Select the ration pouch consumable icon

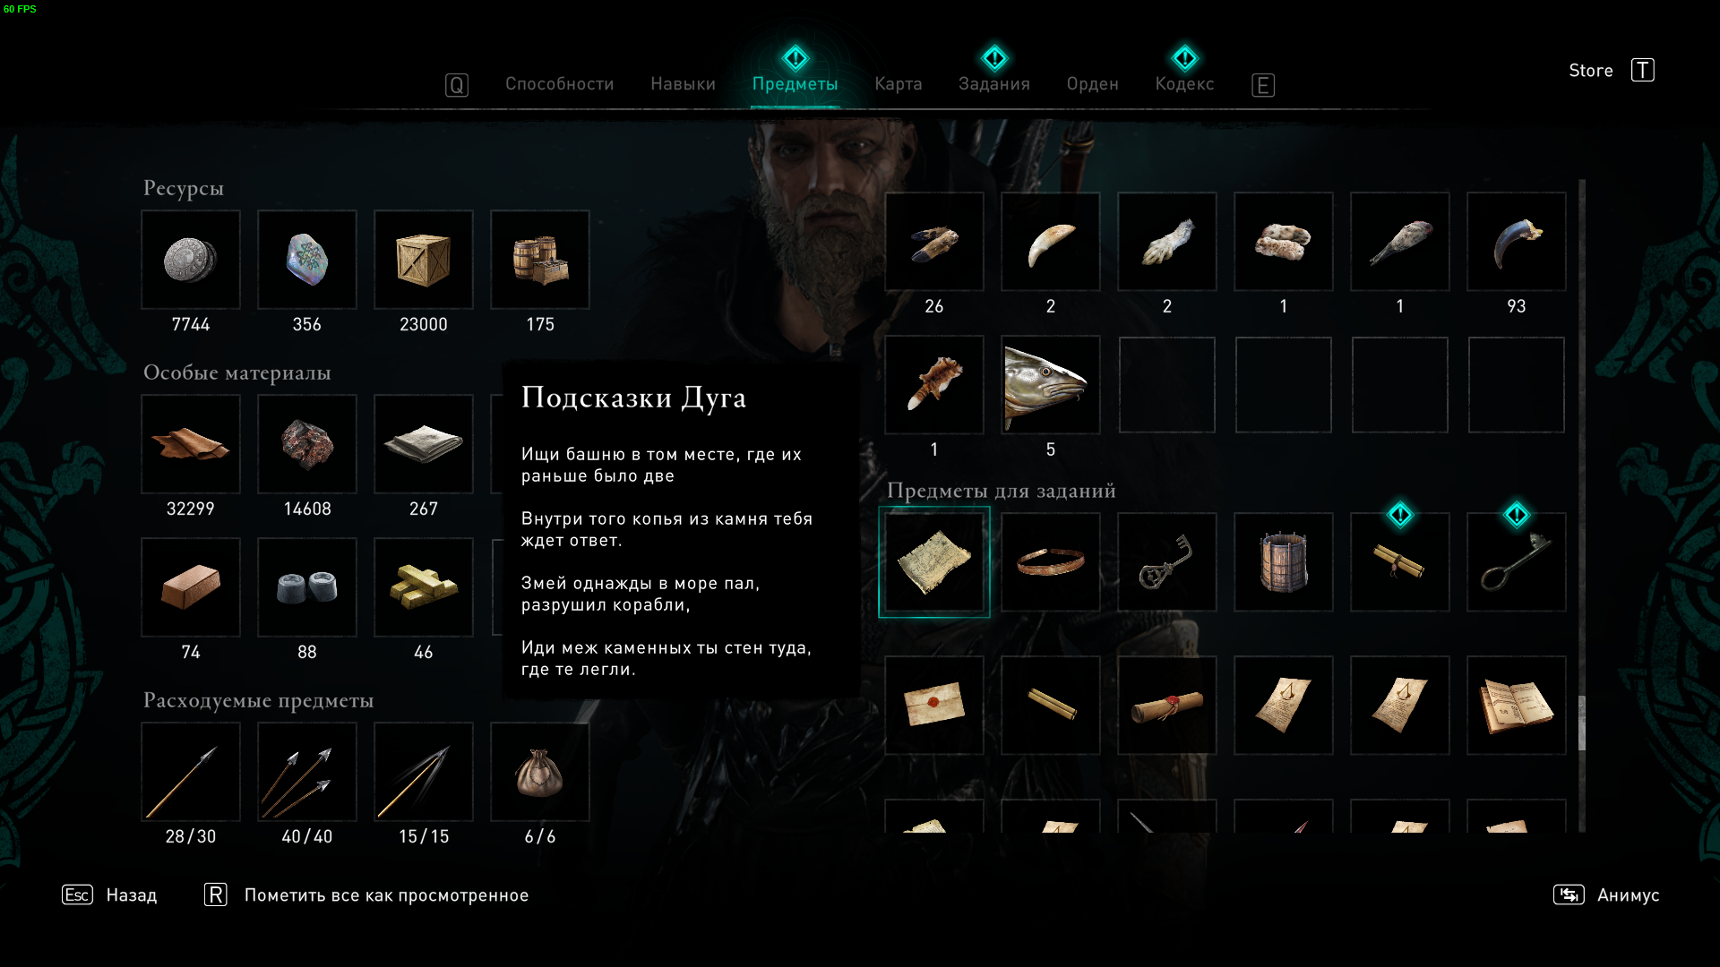[540, 772]
